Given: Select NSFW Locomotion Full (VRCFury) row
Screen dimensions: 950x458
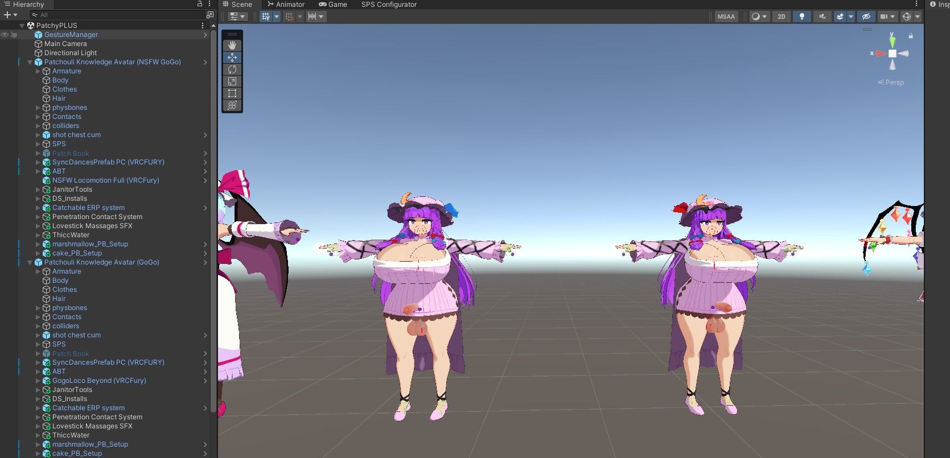Looking at the screenshot, I should tap(105, 180).
